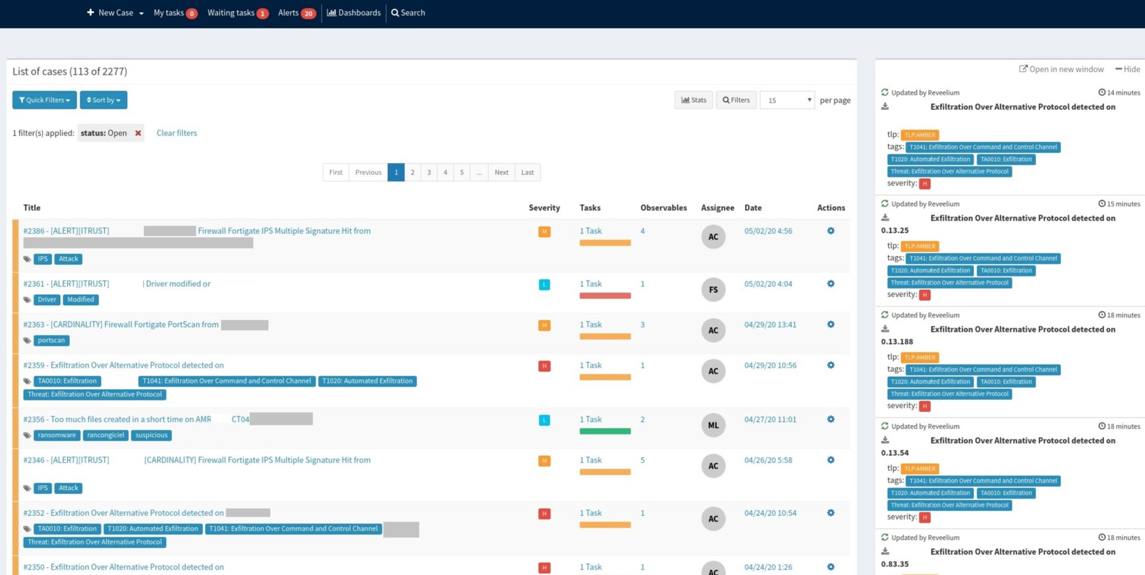Click the portscan tag

51,340
